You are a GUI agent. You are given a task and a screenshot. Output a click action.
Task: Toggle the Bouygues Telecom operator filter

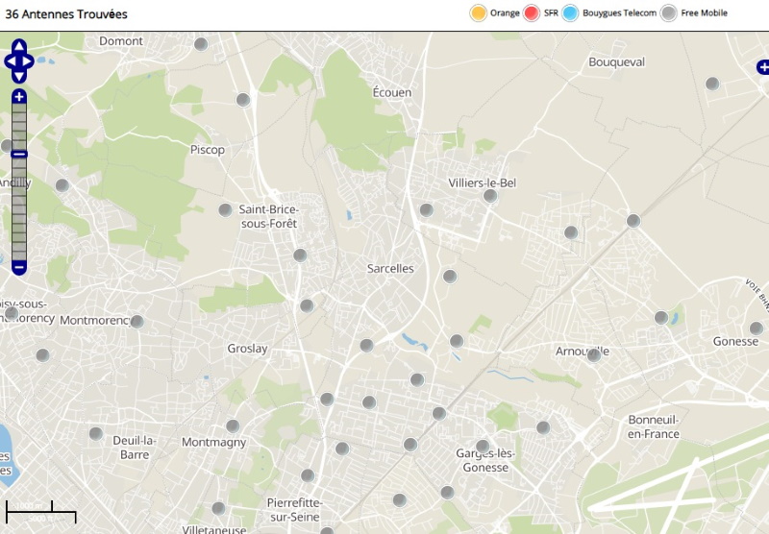[x=570, y=13]
